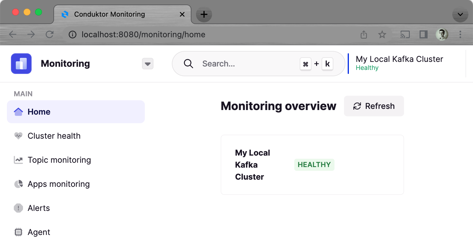Viewport: 473px width, 247px height.
Task: Open the cast media icon
Action: coord(405,35)
